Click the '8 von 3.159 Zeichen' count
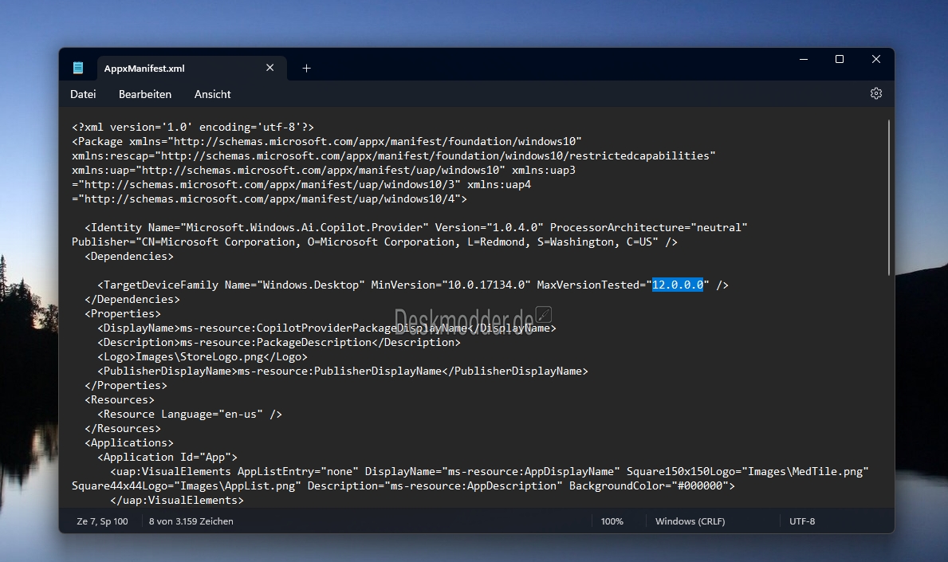 point(191,521)
